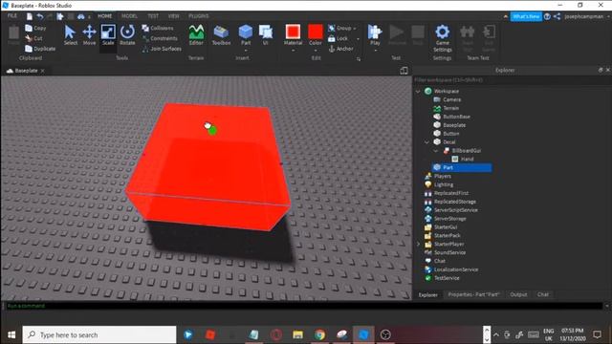Open Google Chrome from taskbar

pyautogui.click(x=319, y=334)
